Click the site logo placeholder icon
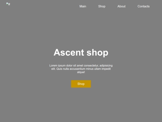Screen dimensions: 162x122 pyautogui.click(x=7, y=4)
